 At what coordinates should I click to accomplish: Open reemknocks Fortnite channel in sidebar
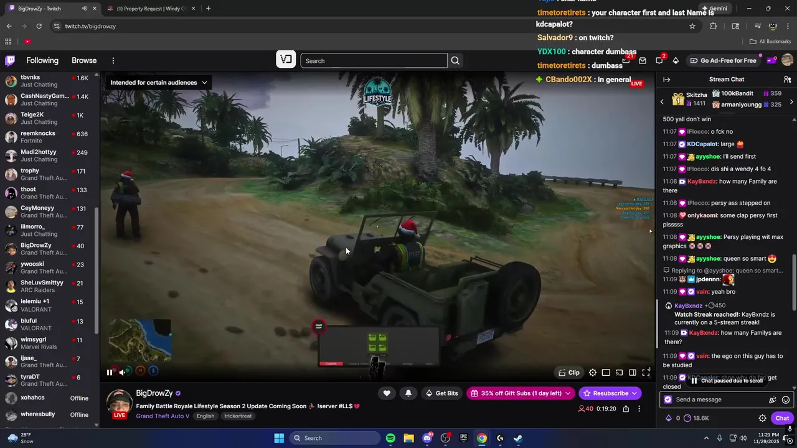pos(49,137)
